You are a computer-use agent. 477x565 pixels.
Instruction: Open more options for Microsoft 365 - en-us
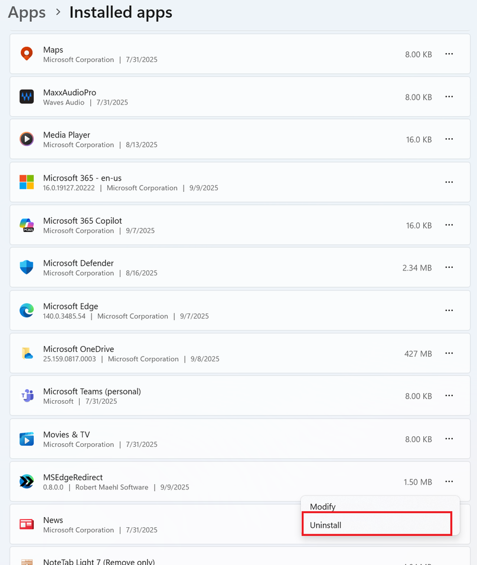click(449, 182)
